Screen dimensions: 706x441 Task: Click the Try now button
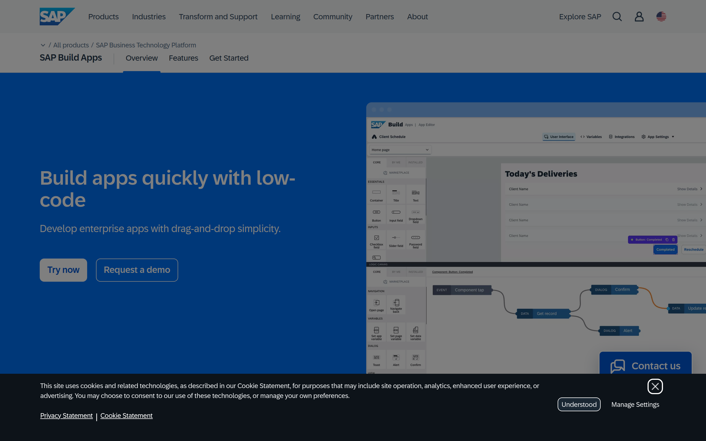tap(63, 270)
